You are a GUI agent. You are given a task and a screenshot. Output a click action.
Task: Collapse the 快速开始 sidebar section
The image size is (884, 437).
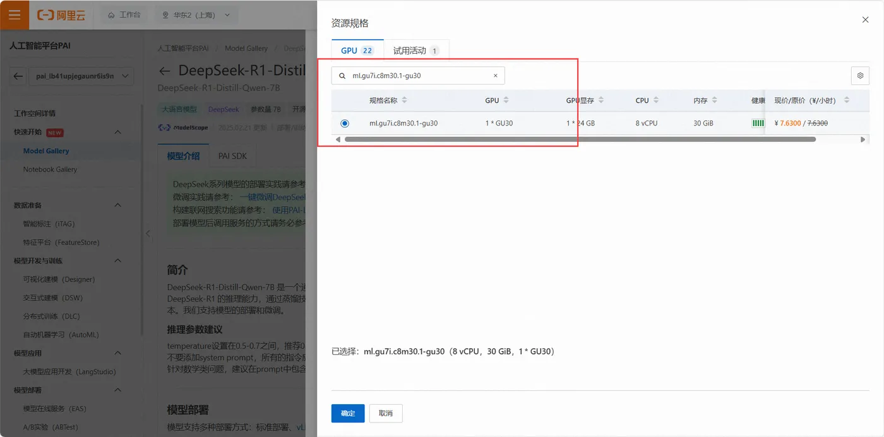pyautogui.click(x=118, y=132)
